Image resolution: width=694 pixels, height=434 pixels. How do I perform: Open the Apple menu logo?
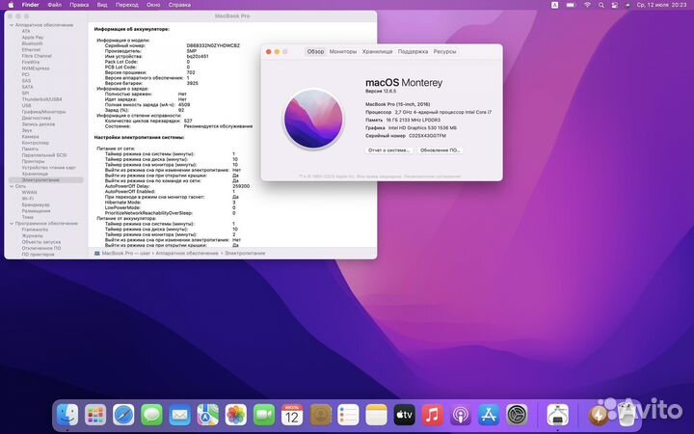pyautogui.click(x=11, y=5)
